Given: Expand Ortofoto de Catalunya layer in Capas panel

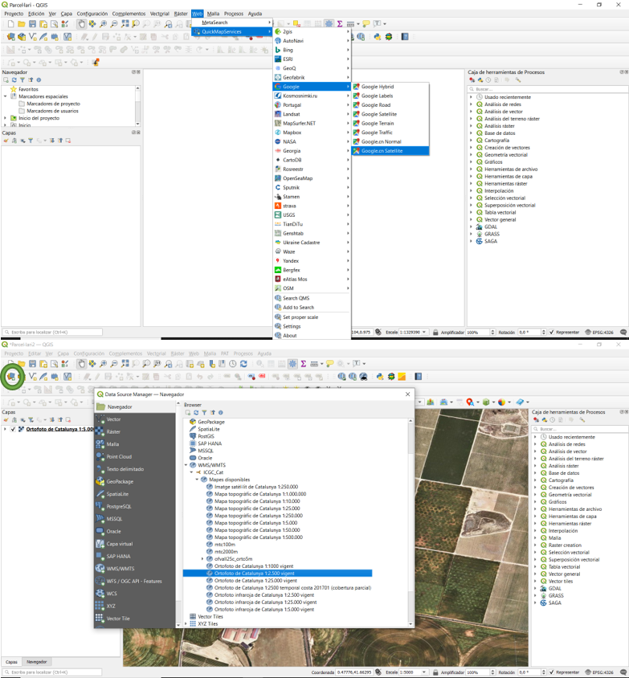Looking at the screenshot, I should coord(5,429).
